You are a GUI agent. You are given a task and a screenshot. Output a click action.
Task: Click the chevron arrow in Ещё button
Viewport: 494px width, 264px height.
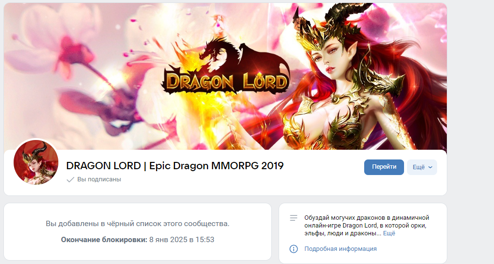[x=430, y=167]
